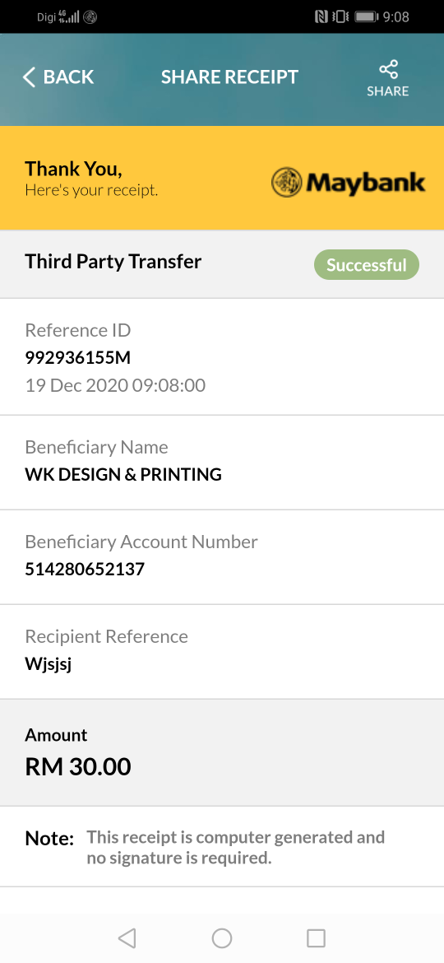Tap the recipient reference Wjsjsj
Screen dimensions: 444x963
click(x=49, y=664)
